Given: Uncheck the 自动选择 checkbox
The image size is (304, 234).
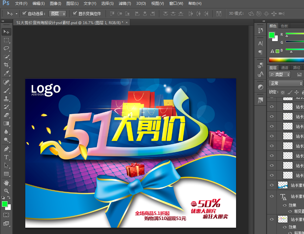Looking at the screenshot, I should pyautogui.click(x=24, y=14).
